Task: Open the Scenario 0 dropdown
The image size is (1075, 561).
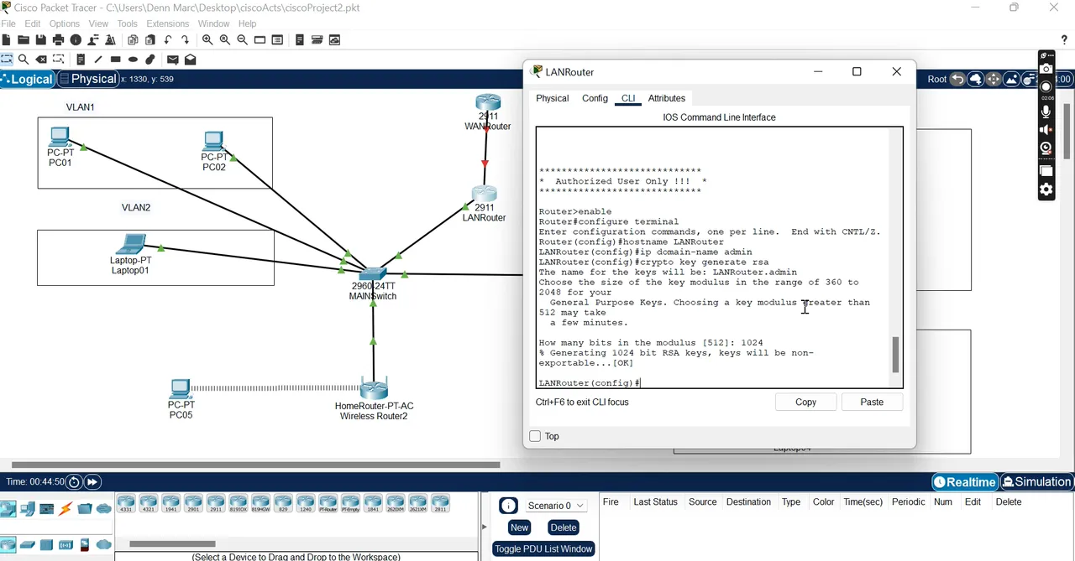Action: pyautogui.click(x=556, y=506)
